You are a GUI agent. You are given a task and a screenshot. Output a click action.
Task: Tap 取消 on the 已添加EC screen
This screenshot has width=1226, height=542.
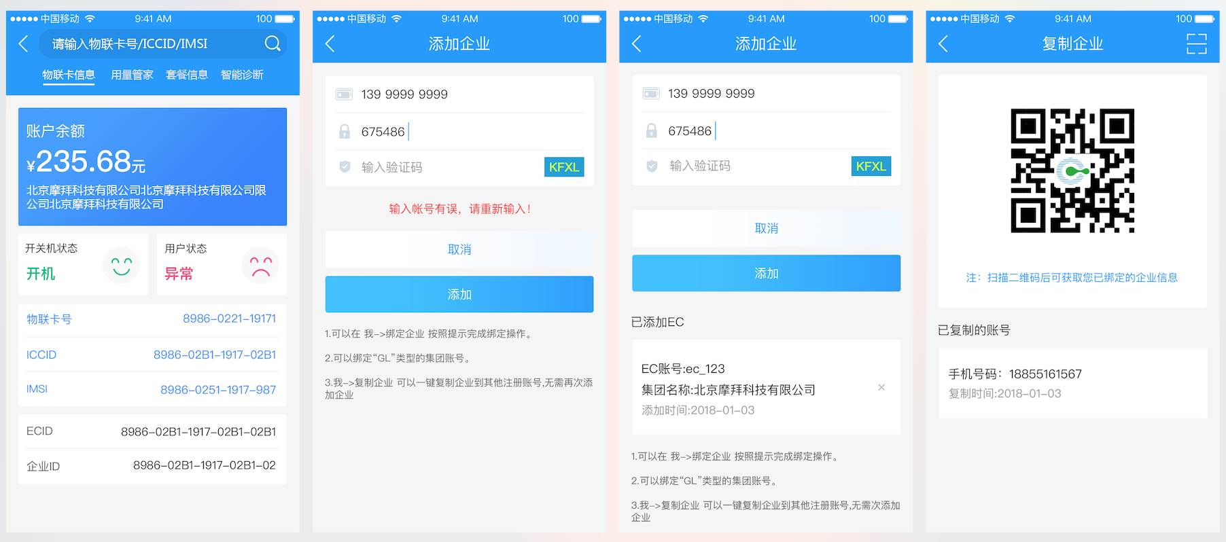[x=766, y=228]
